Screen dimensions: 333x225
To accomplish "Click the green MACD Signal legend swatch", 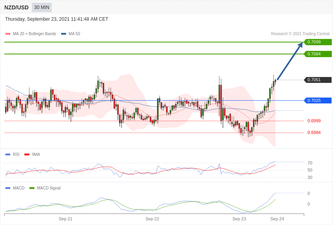I will click(x=32, y=188).
